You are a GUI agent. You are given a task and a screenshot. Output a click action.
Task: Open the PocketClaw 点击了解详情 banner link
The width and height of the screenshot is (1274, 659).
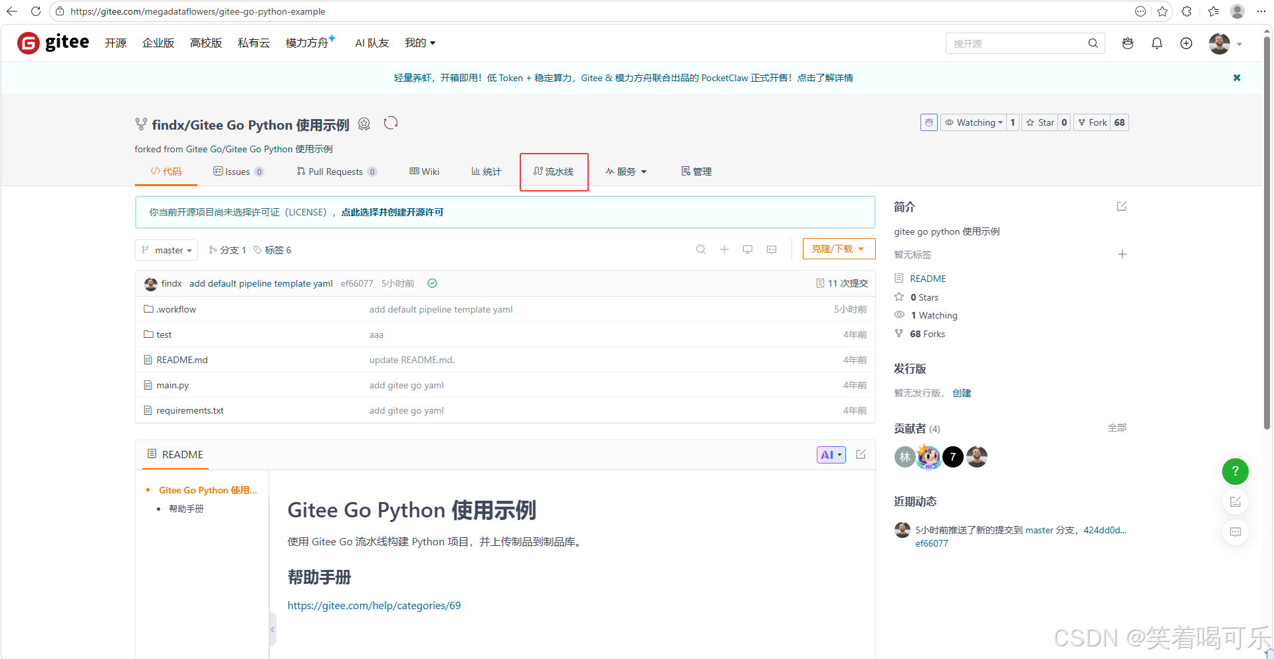click(x=825, y=78)
